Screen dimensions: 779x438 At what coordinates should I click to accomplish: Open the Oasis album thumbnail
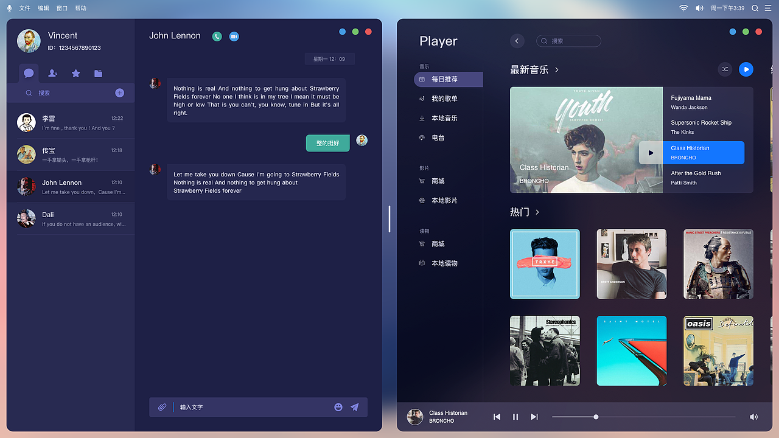point(719,351)
